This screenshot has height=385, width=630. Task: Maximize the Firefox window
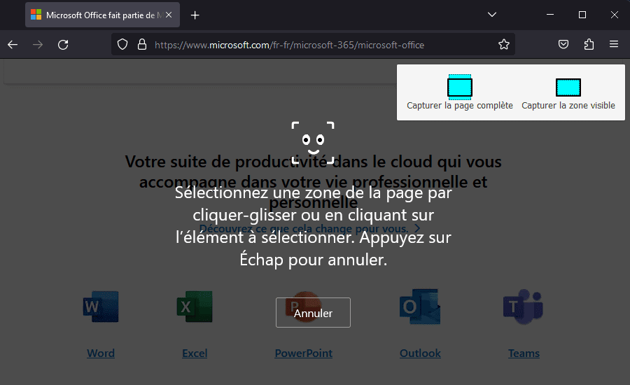click(582, 15)
